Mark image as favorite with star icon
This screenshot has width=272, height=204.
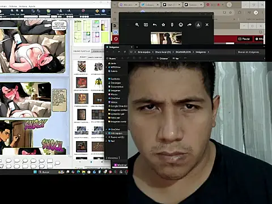(x=163, y=25)
